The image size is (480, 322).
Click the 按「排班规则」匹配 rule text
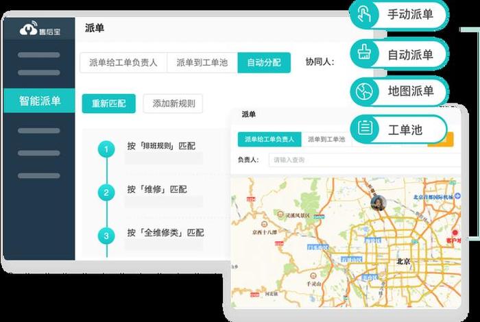tap(161, 146)
